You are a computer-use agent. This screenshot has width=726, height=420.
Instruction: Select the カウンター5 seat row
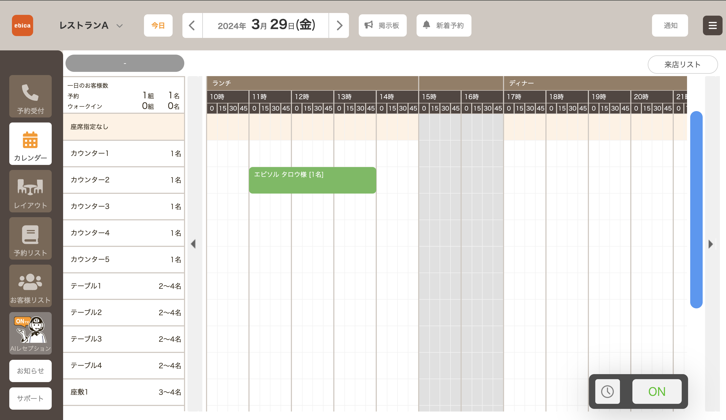(x=124, y=259)
